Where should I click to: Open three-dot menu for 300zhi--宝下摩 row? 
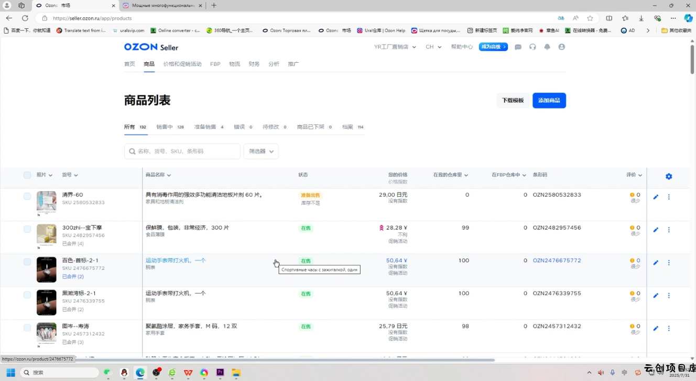[669, 230]
